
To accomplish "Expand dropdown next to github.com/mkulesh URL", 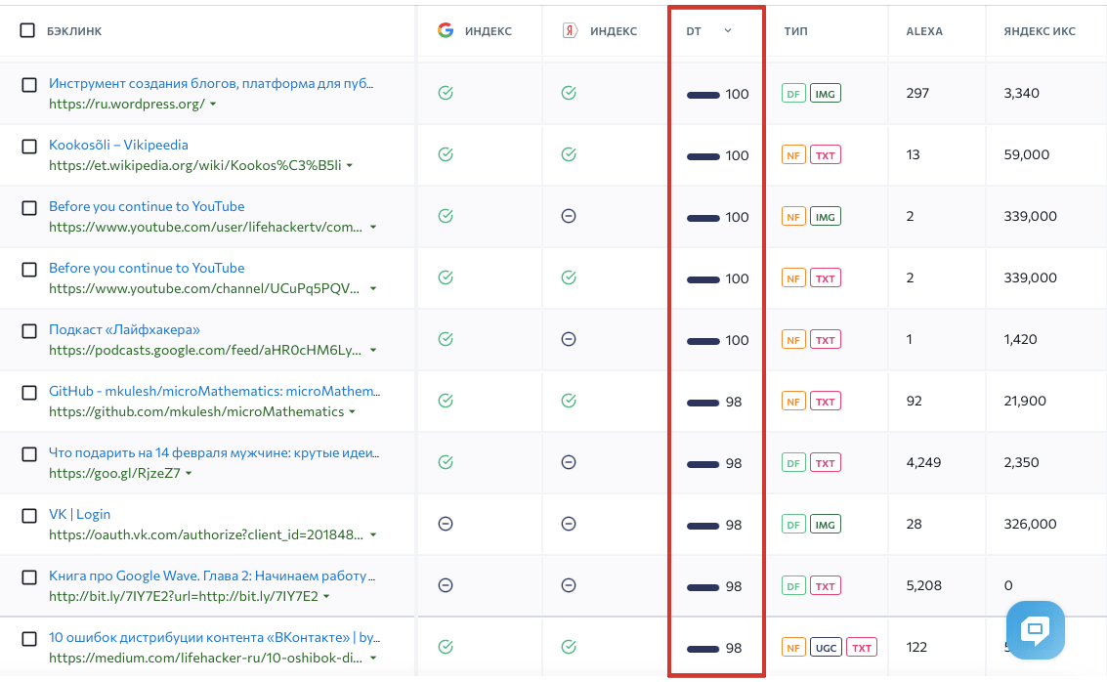I will pos(353,412).
